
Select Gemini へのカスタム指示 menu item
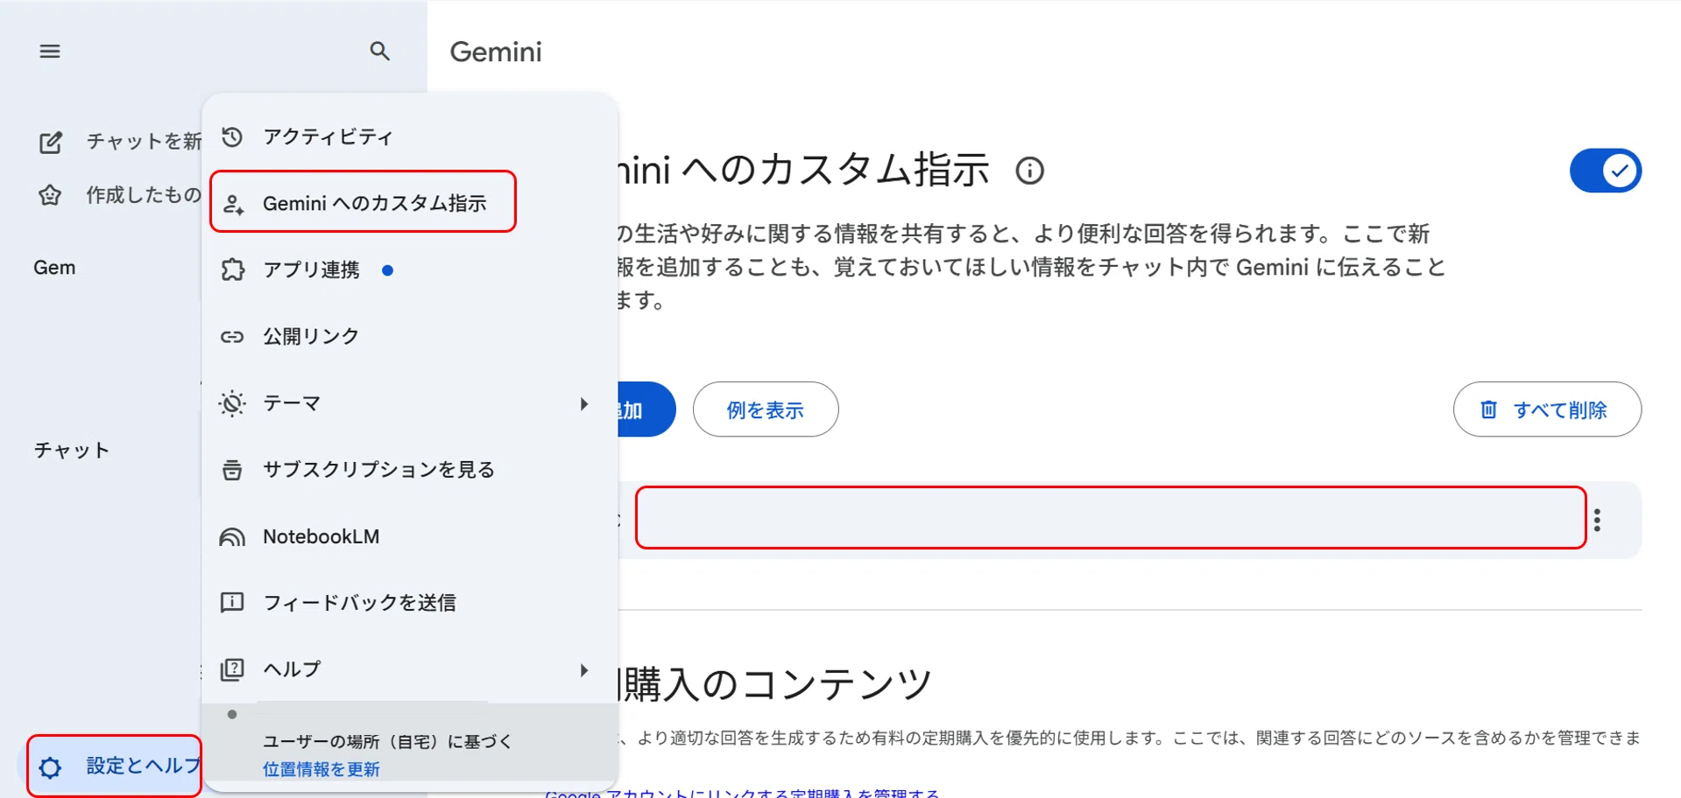(363, 202)
